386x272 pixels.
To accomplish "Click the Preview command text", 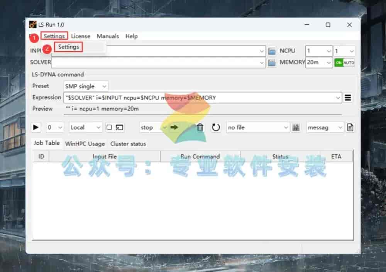I will click(102, 109).
